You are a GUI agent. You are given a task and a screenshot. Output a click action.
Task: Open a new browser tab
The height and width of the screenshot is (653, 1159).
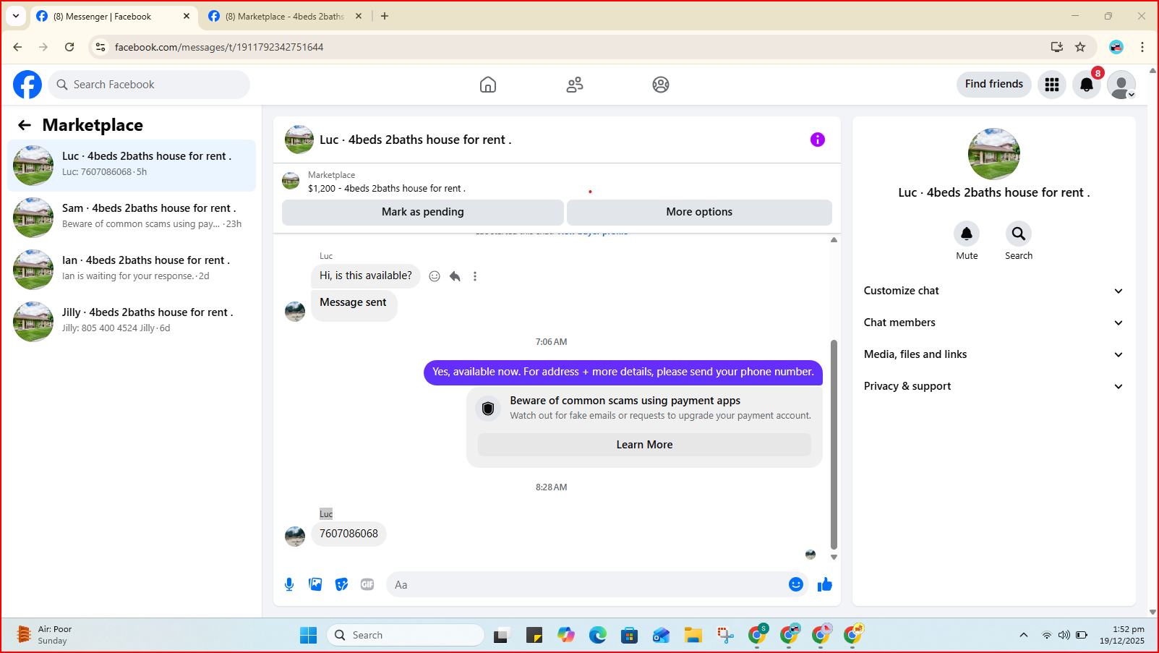pyautogui.click(x=385, y=16)
